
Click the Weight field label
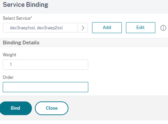click(10, 55)
